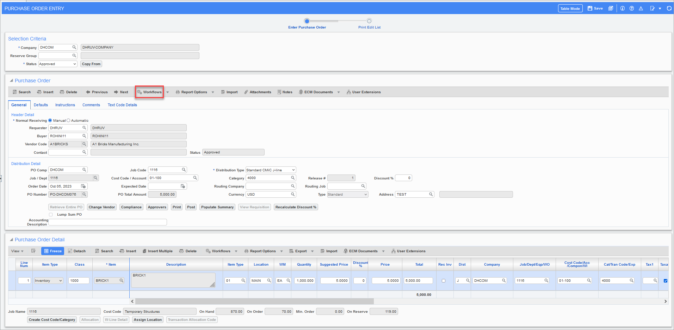Open Attachments from the Purchase Order toolbar
Image resolution: width=674 pixels, height=330 pixels.
pyautogui.click(x=258, y=92)
